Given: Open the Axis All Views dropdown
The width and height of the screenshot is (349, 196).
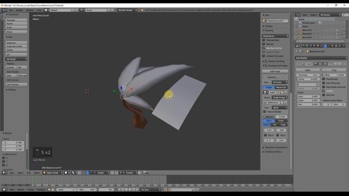Looking at the screenshot, I should click(280, 82).
